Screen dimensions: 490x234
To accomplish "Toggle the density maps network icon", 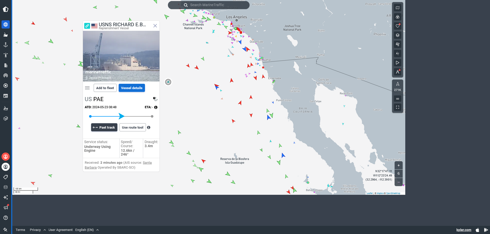I will coord(398,53).
